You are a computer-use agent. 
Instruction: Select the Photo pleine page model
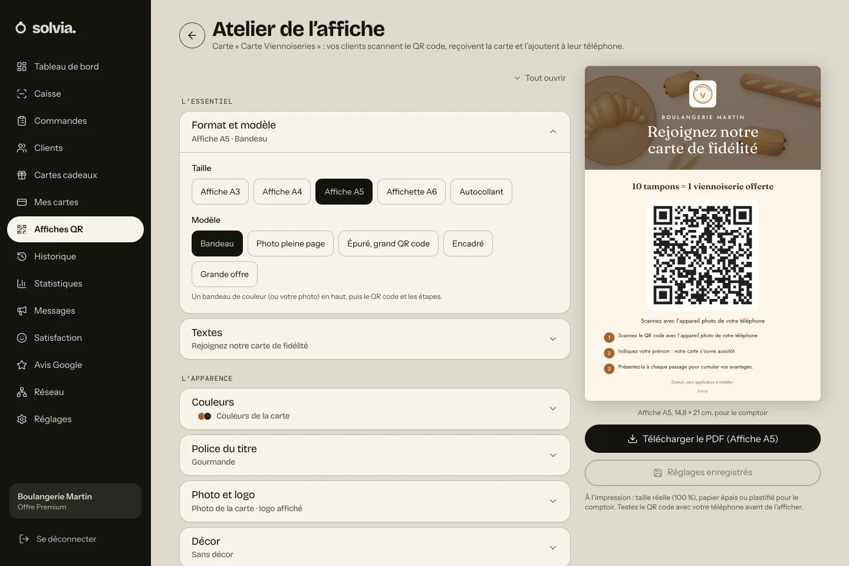(291, 243)
